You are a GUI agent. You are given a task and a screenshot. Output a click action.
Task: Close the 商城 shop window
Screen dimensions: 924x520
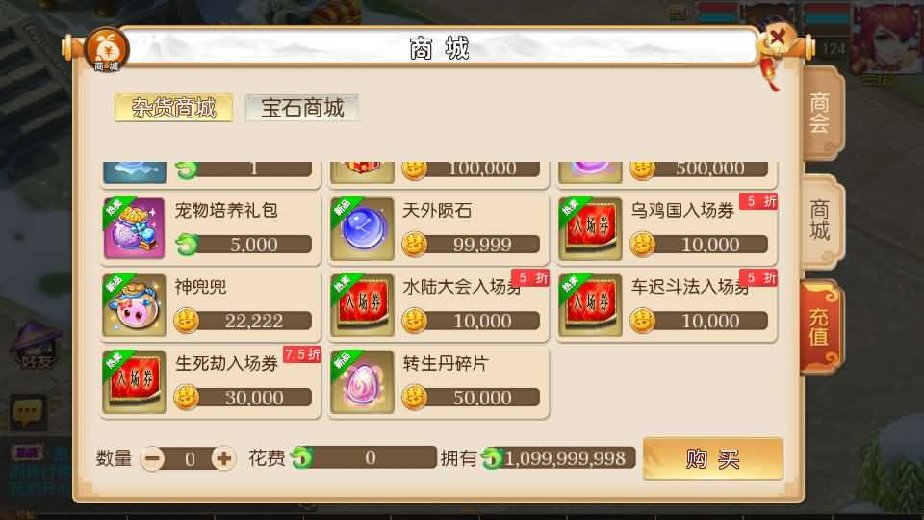point(778,39)
